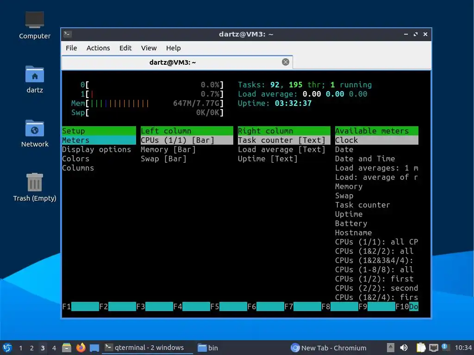Select Battery in Available meters
Image resolution: width=474 pixels, height=355 pixels.
click(x=351, y=223)
